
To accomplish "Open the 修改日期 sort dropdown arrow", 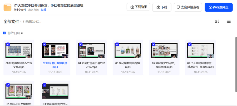I will (x=22, y=33).
